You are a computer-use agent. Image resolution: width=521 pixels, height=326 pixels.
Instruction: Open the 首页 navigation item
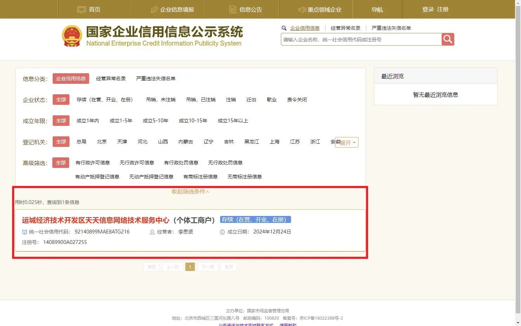[94, 9]
